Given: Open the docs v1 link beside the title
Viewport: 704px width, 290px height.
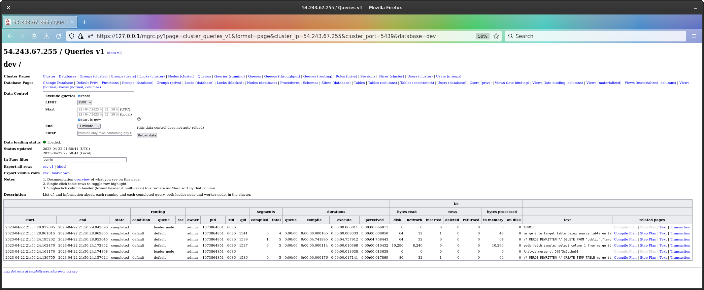Looking at the screenshot, I should click(114, 53).
